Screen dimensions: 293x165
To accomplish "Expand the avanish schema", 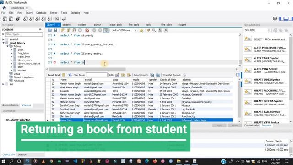I will click(x=3, y=39).
